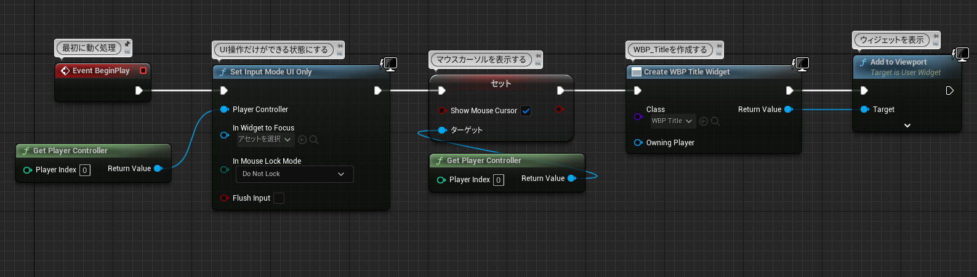Toggle pin on ウィジェットを表示 comment
The height and width of the screenshot is (277, 977).
click(x=936, y=36)
